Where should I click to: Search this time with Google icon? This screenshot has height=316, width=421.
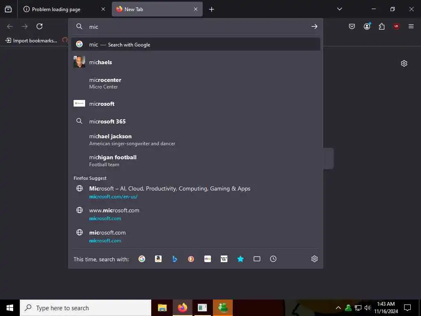[142, 259]
